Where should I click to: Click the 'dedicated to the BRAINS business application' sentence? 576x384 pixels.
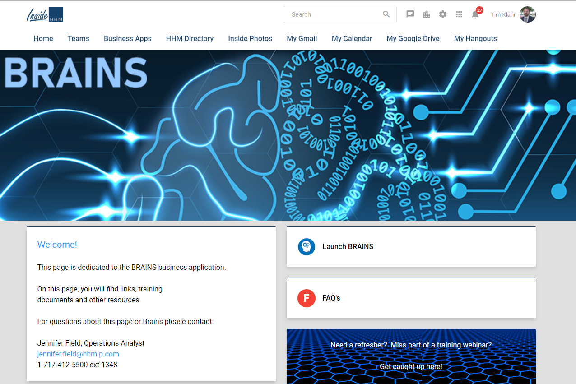tap(132, 268)
